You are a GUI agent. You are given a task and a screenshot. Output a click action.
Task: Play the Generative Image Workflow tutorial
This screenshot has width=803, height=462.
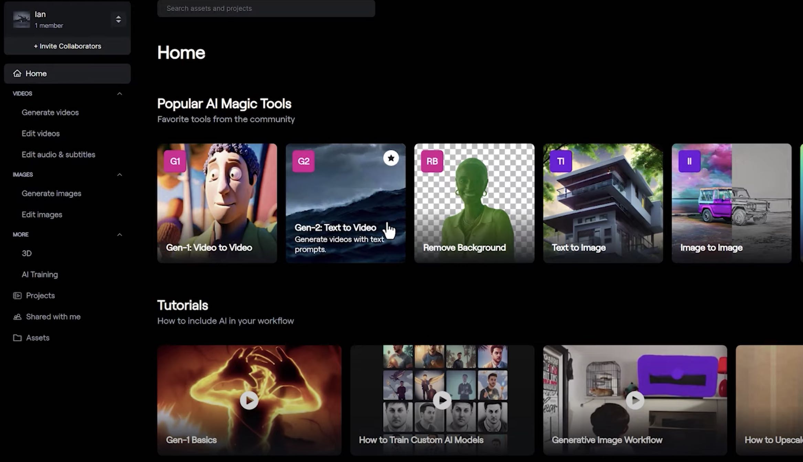tap(635, 400)
